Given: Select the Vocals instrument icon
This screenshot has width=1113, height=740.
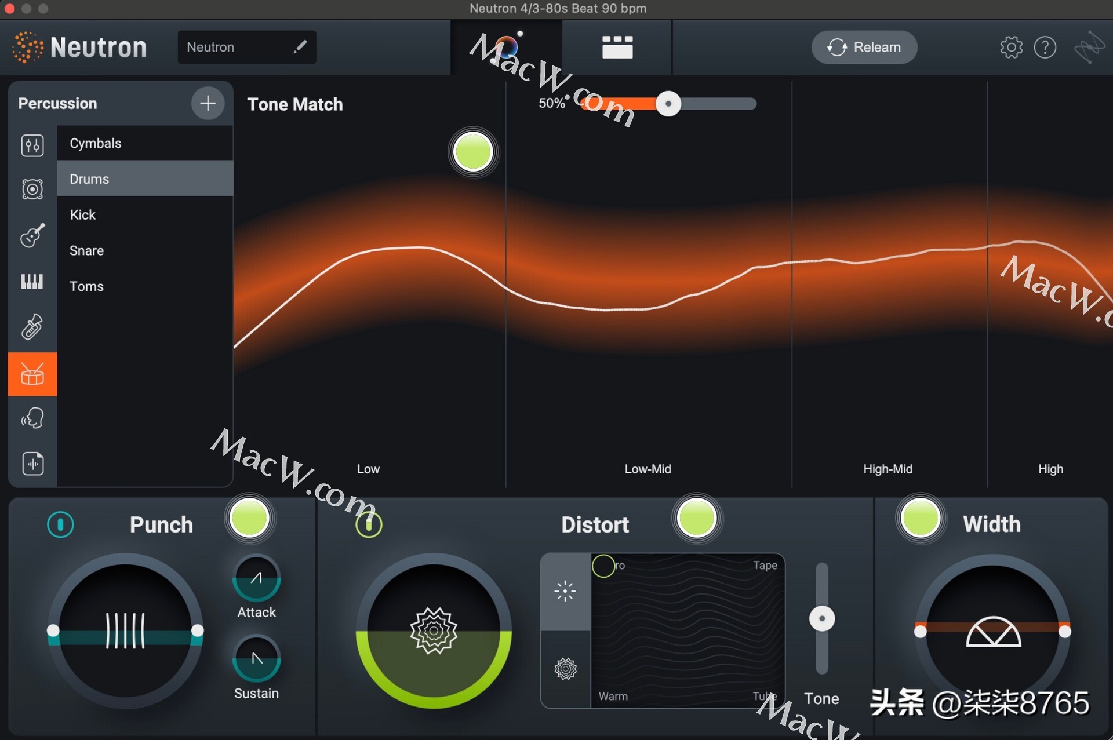Looking at the screenshot, I should [x=32, y=418].
